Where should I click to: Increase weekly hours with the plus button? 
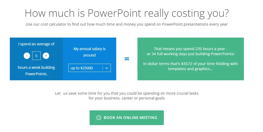[x=46, y=56]
